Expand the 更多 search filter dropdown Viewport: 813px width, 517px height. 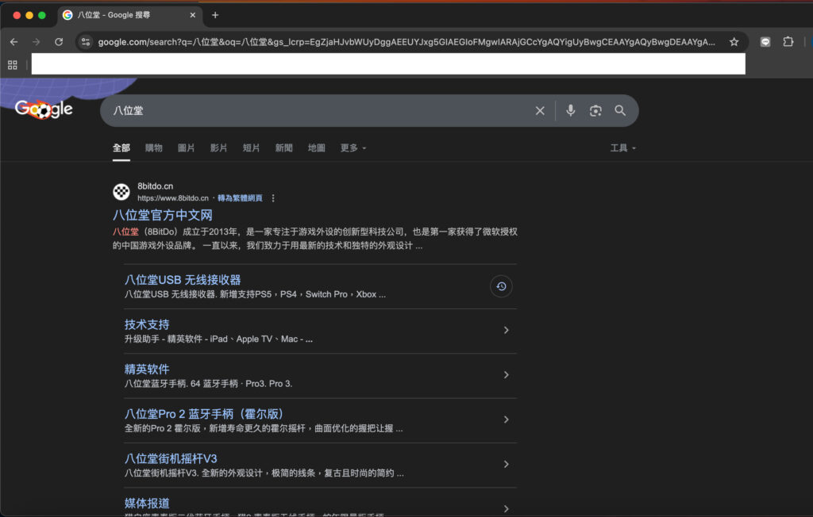[353, 148]
